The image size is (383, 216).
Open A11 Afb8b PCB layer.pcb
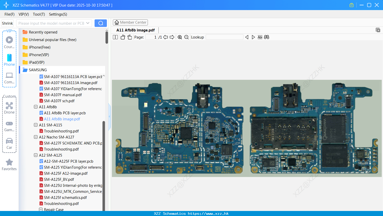65,113
